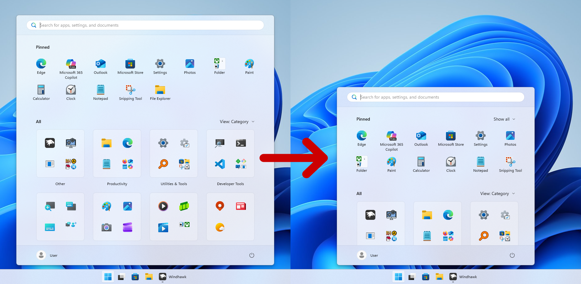Open the Developer Tools app category
Image resolution: width=581 pixels, height=284 pixels.
(230, 153)
